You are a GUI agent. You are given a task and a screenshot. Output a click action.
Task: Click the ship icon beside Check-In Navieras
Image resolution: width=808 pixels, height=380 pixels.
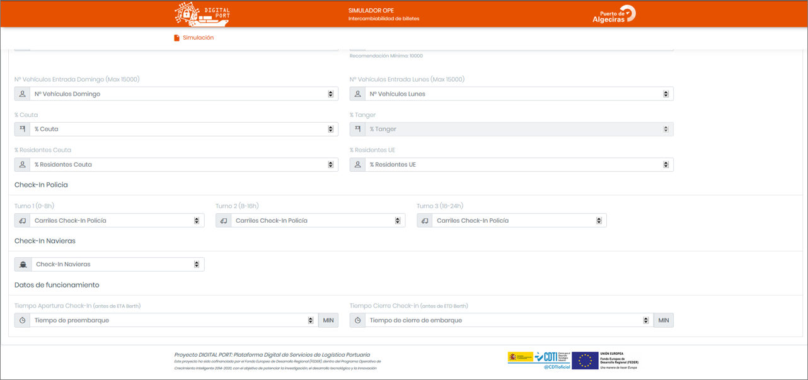[x=23, y=264]
